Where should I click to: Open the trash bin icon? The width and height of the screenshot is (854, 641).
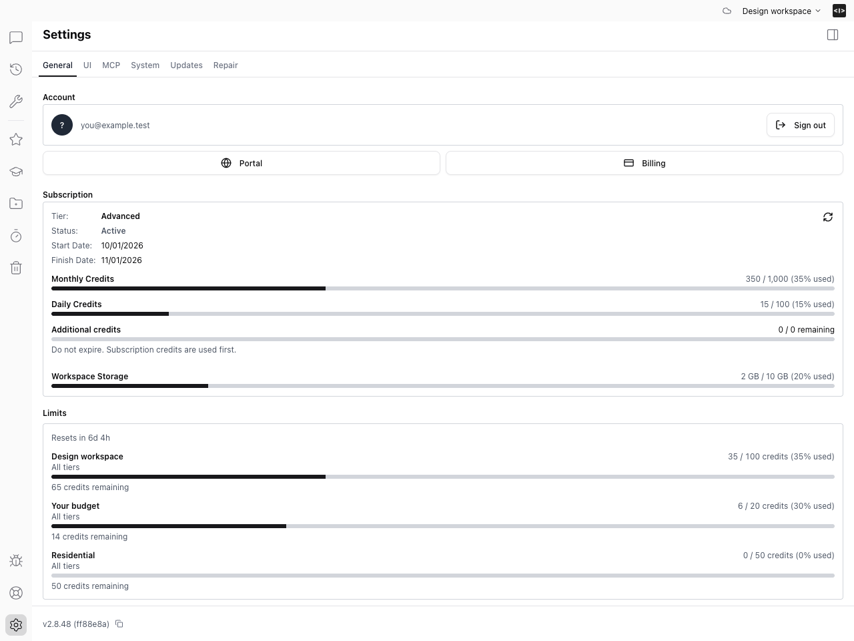(x=16, y=268)
